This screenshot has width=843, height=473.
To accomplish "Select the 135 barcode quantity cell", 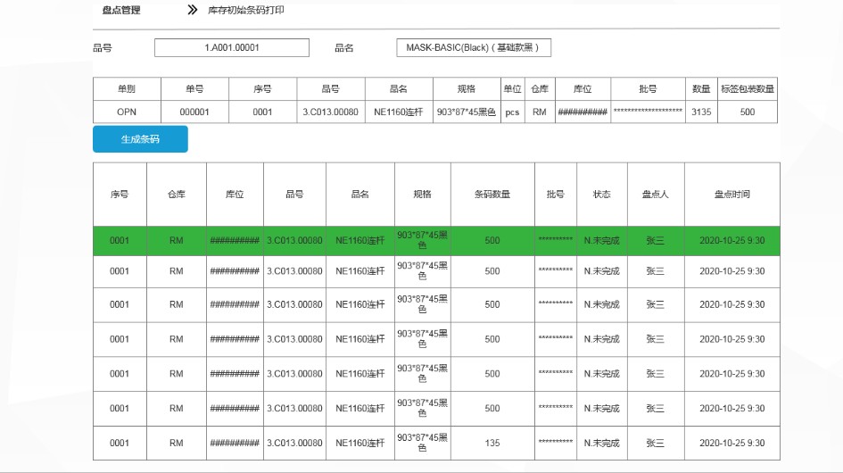I will [492, 443].
